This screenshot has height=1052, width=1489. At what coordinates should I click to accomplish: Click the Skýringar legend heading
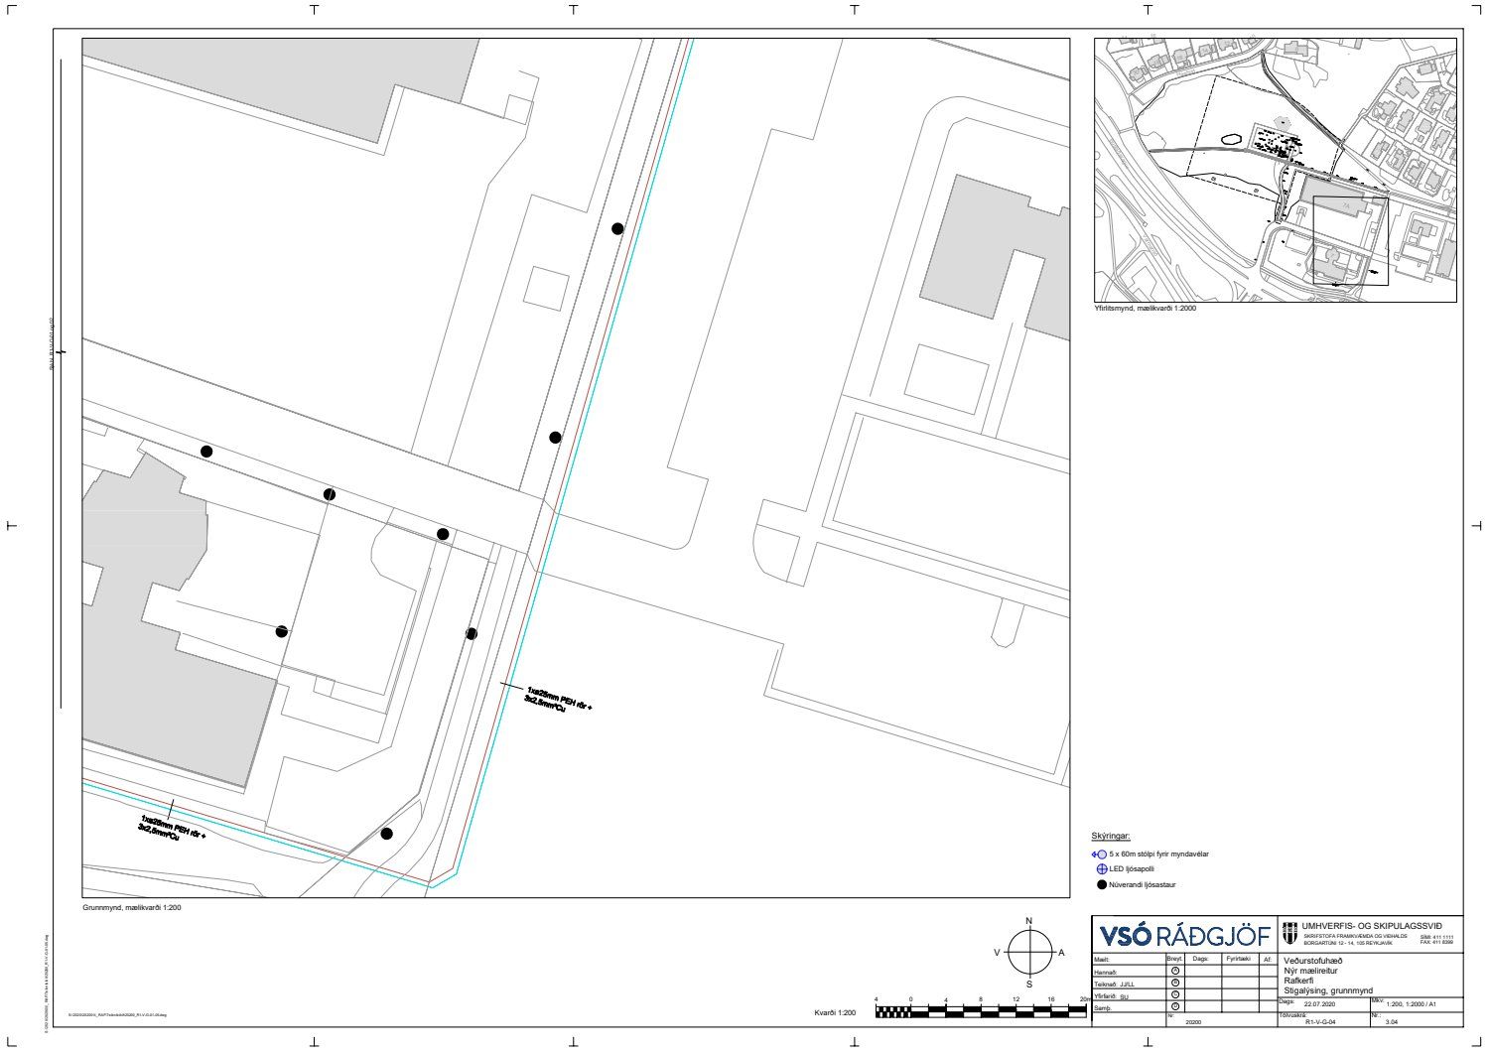click(1110, 837)
